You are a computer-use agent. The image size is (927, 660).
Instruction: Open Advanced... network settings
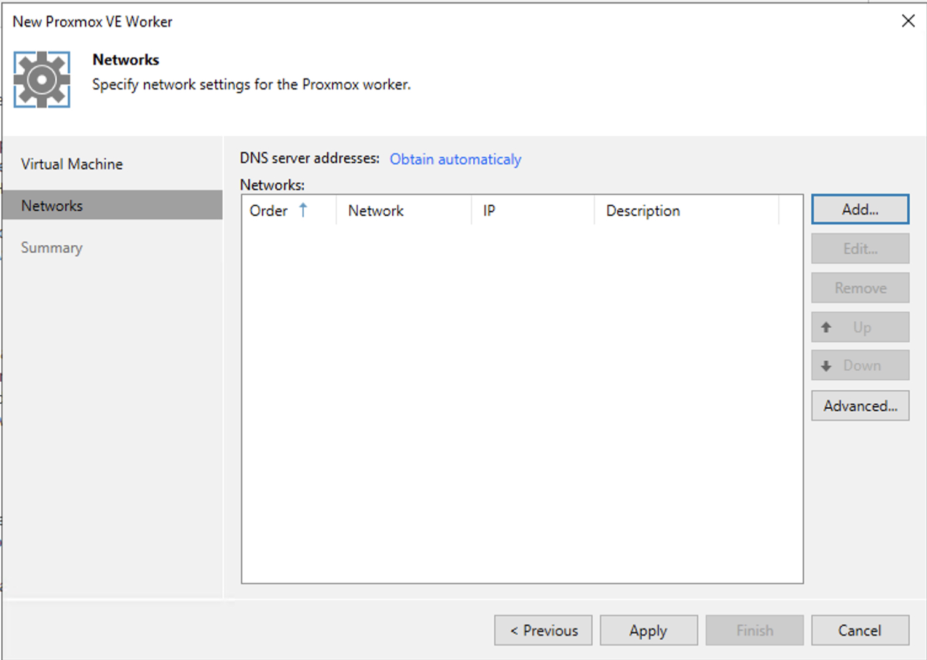(x=859, y=406)
